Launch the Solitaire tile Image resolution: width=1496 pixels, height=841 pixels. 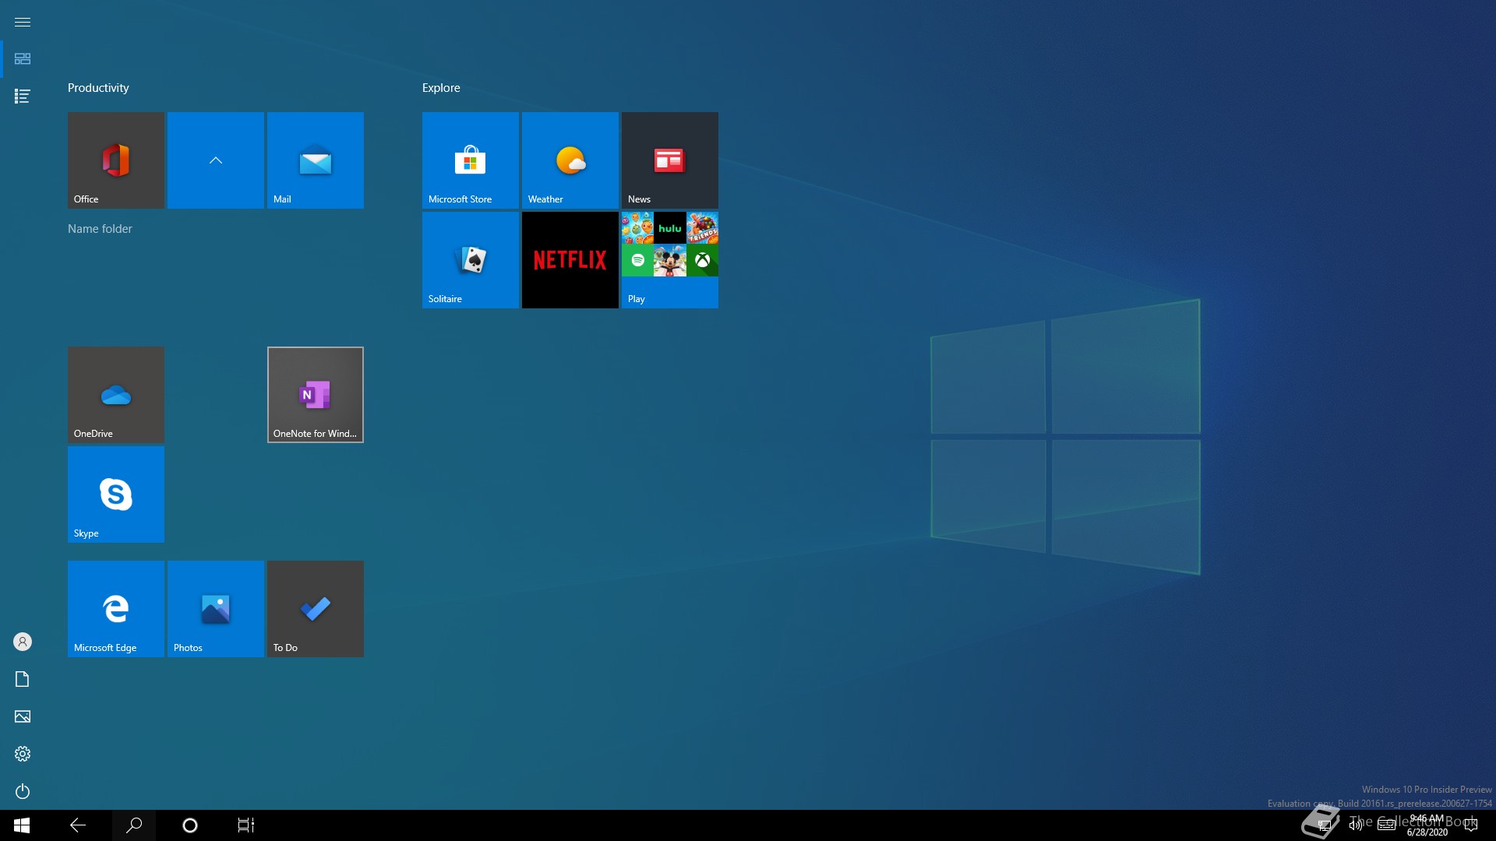click(471, 260)
